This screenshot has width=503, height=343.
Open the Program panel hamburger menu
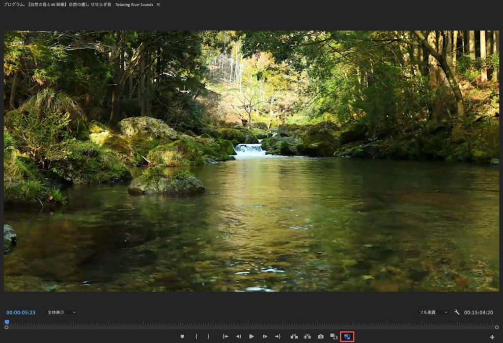(158, 5)
